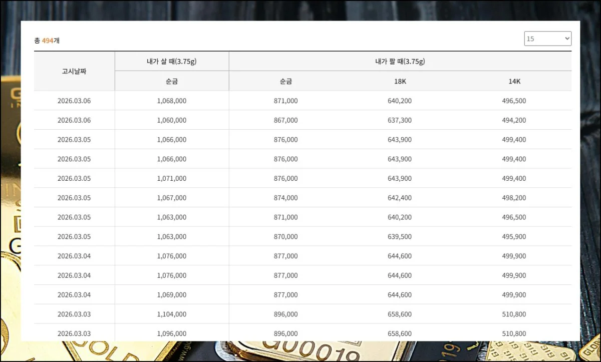This screenshot has height=362, width=601.
Task: Click the buy price 1,104,000 cell
Action: tap(171, 314)
